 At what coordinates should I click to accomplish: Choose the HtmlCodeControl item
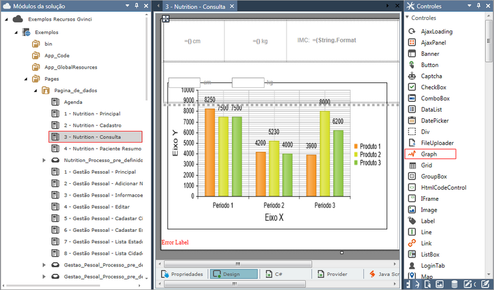[x=438, y=187]
